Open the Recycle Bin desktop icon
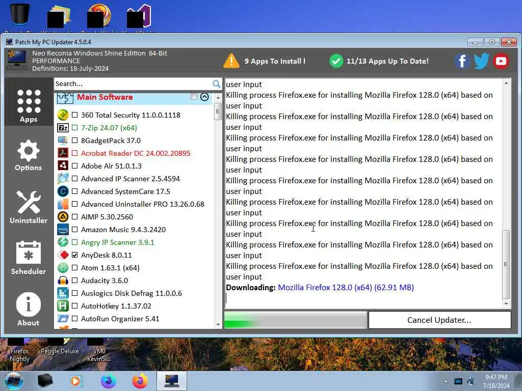The width and height of the screenshot is (522, 391). 20,15
